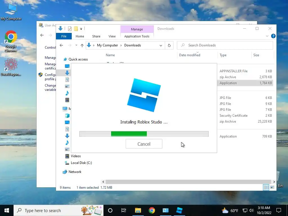Sort files by the Name column
The width and height of the screenshot is (288, 216).
pos(110,55)
